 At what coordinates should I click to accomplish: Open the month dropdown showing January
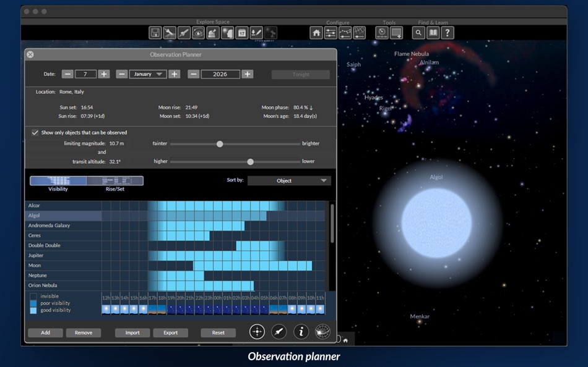[x=148, y=74]
